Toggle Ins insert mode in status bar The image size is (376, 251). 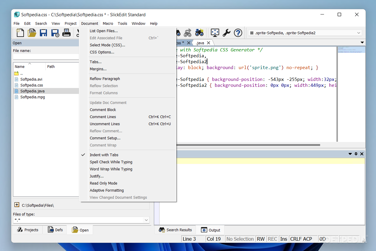coord(284,239)
